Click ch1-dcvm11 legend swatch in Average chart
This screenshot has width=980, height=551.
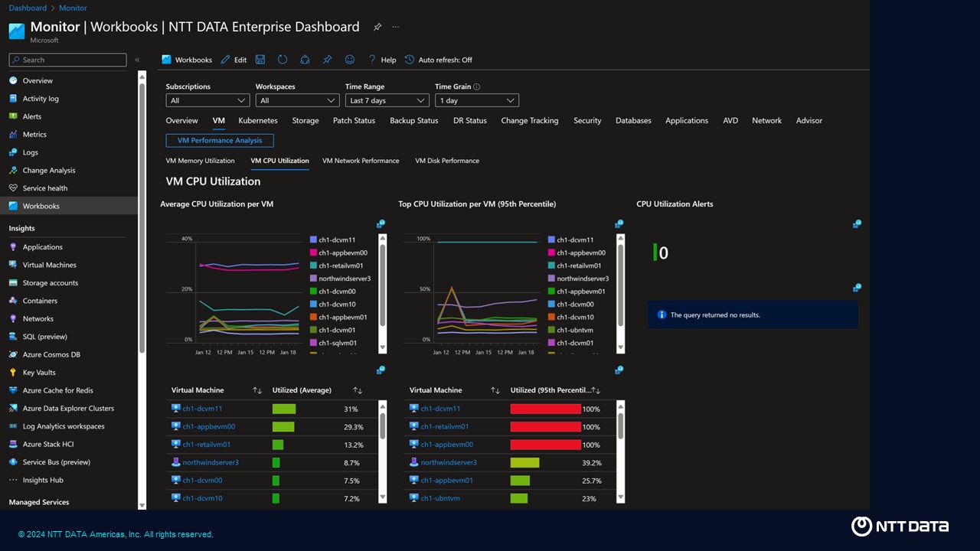[313, 240]
